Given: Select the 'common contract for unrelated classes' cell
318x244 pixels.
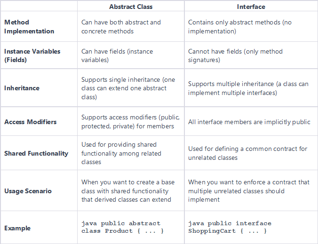Looking at the screenshot, I should click(247, 153).
